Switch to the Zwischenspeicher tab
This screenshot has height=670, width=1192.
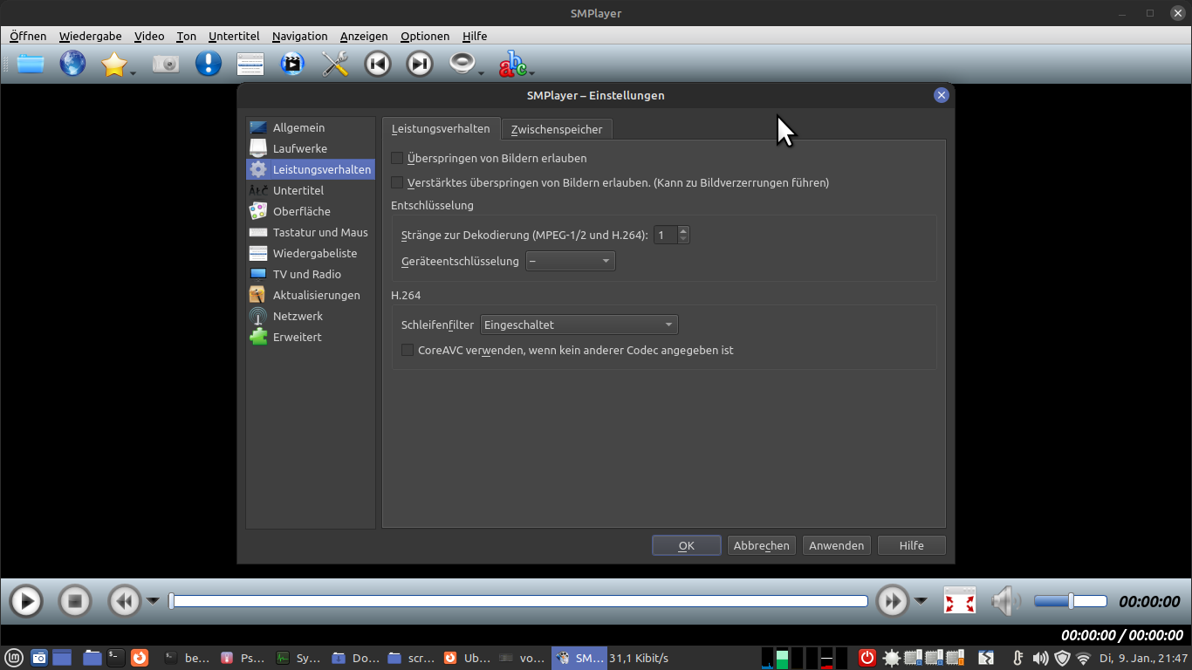[557, 129]
